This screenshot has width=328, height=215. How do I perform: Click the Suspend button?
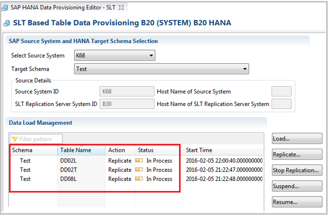pos(297,186)
